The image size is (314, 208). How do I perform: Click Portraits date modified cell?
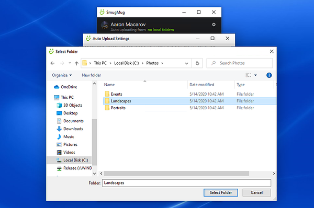point(207,108)
